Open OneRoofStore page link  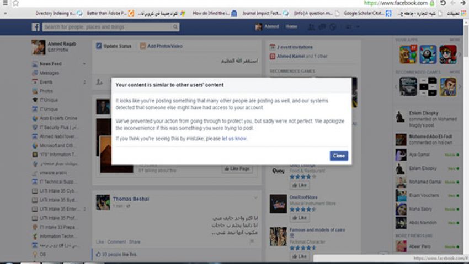[x=303, y=197]
